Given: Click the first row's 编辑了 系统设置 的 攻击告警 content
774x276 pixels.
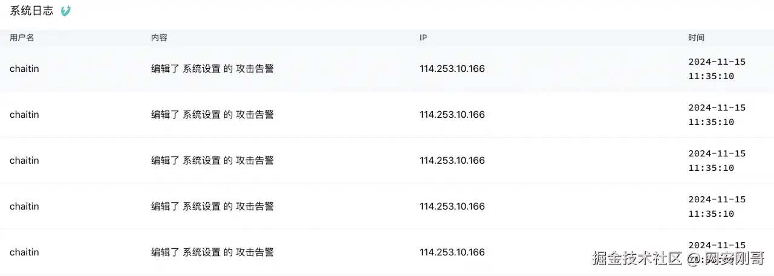Looking at the screenshot, I should (x=212, y=69).
